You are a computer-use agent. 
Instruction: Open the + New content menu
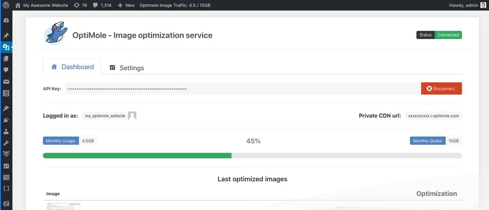click(126, 5)
